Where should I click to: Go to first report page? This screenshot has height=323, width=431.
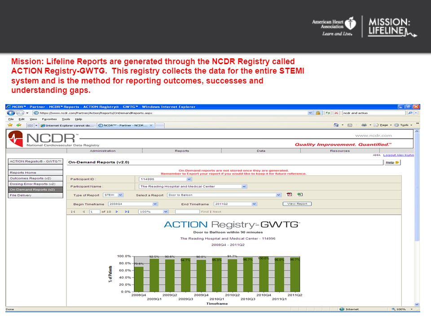point(73,212)
